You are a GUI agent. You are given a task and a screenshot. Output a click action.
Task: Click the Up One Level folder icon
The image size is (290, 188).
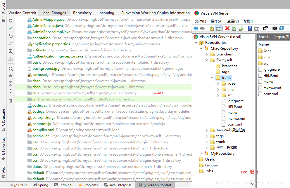[212, 28]
